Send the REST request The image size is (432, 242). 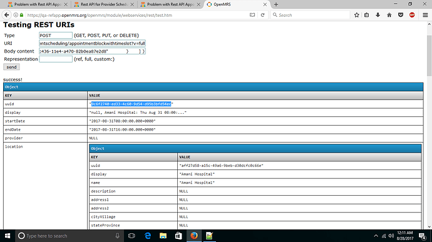click(11, 67)
